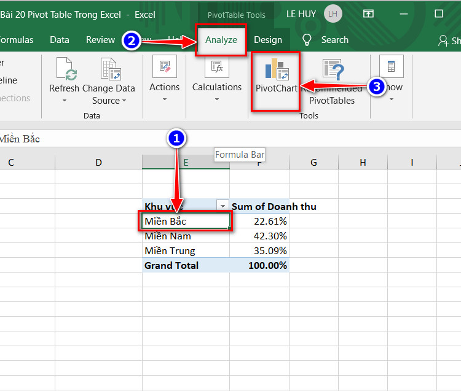Select the Grand Total cell
The width and height of the screenshot is (461, 391).
pos(186,265)
